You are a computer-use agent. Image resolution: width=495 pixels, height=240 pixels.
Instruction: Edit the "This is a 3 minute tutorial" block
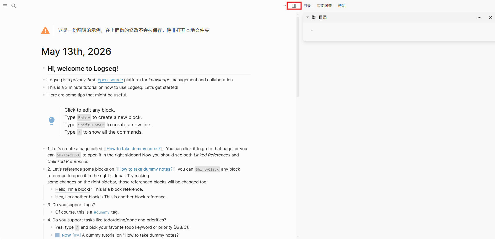[x=113, y=88]
